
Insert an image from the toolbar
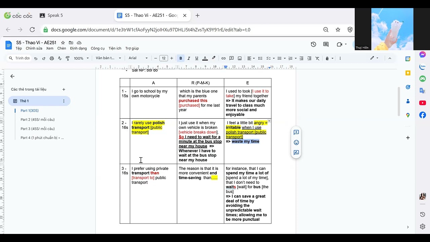(x=240, y=58)
